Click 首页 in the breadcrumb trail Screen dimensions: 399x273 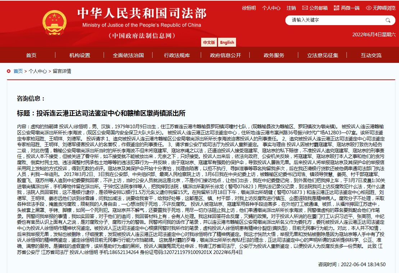pos(18,71)
